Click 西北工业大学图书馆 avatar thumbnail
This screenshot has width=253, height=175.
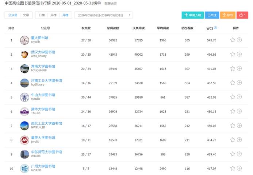pos(24,126)
